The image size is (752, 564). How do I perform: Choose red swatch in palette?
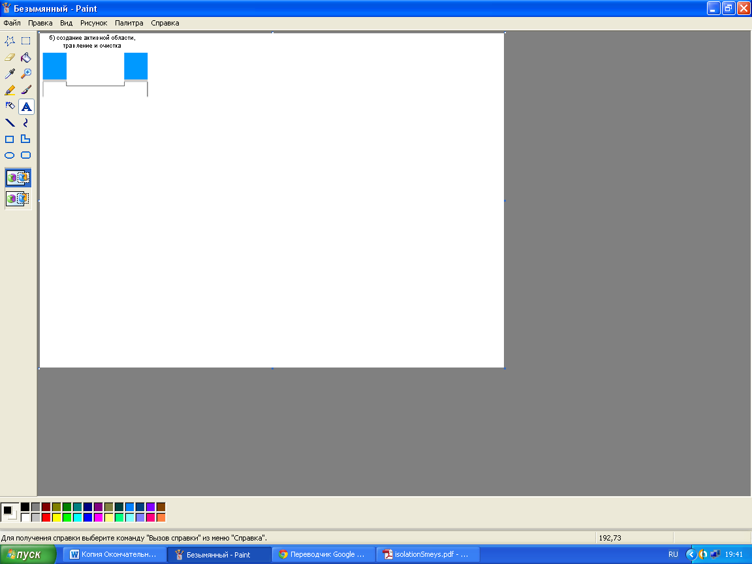coord(46,518)
